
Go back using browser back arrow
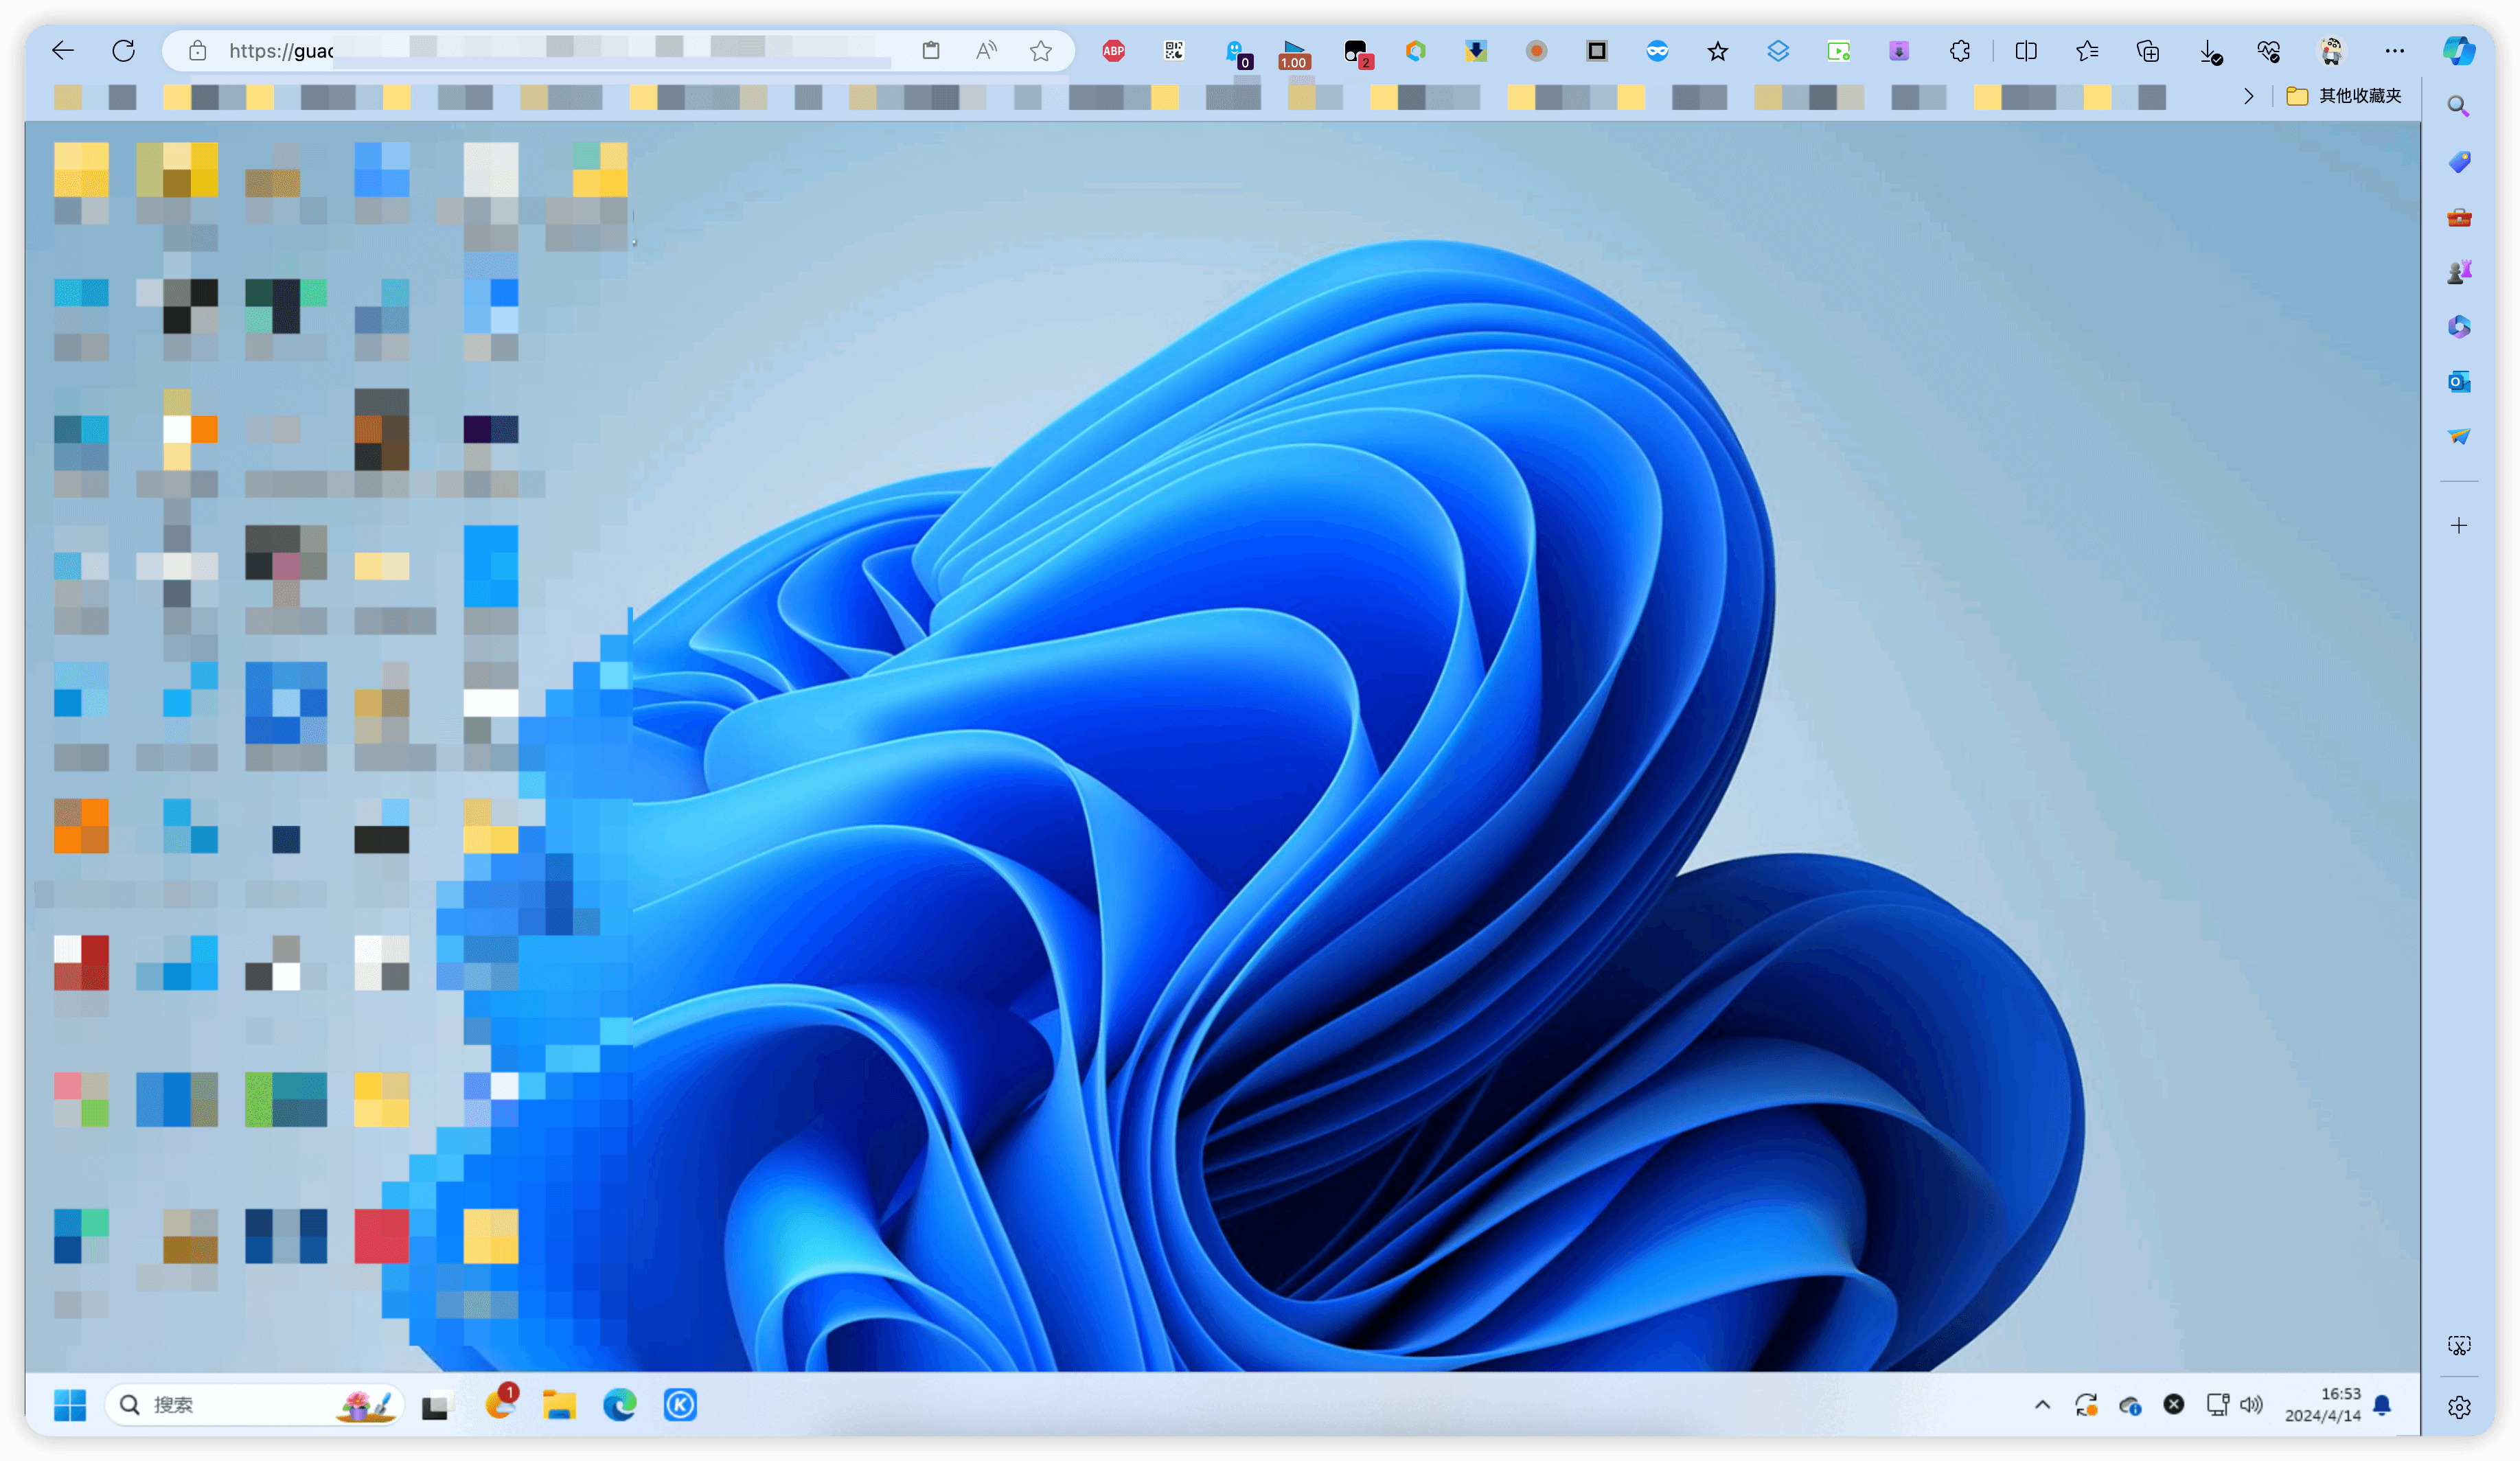(x=63, y=50)
